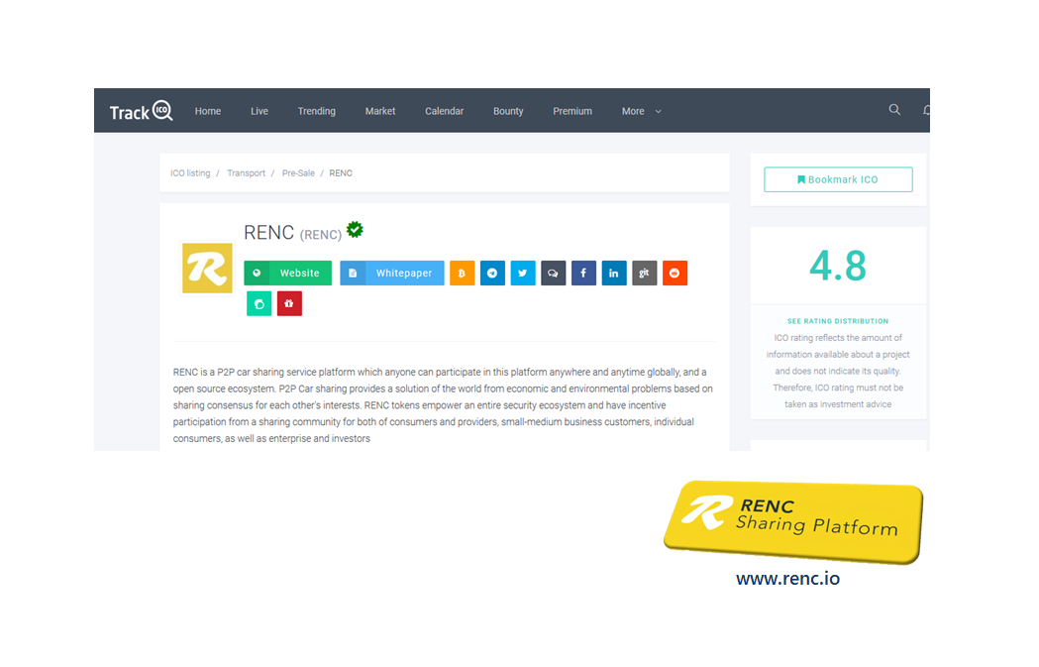Click the www.renc.io text
This screenshot has width=1039, height=667.
(787, 579)
